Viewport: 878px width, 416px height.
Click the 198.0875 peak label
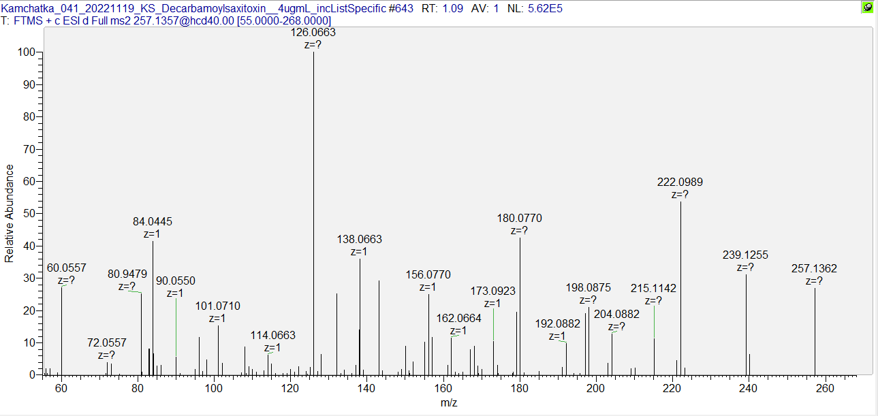point(589,287)
